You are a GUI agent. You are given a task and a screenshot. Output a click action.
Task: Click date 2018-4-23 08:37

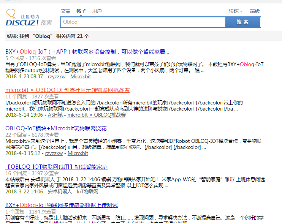[x=24, y=76]
